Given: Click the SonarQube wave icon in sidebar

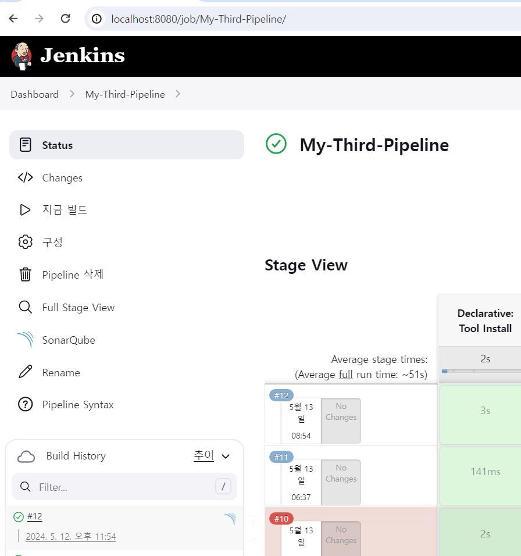Looking at the screenshot, I should point(26,339).
